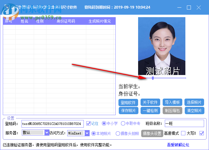The image size is (209, 150).
Task: Click the application icon in title bar
Action: tap(7, 7)
